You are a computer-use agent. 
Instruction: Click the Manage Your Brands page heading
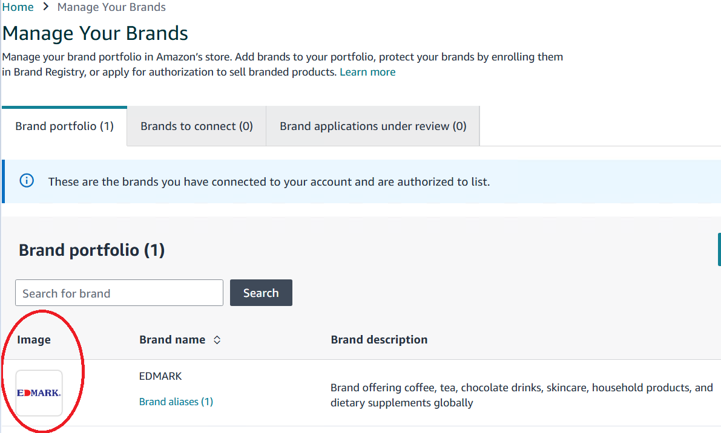coord(96,33)
